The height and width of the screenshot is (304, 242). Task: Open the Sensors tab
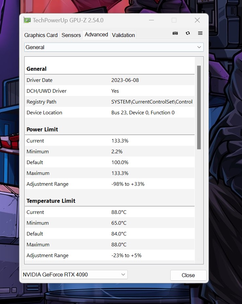(71, 35)
